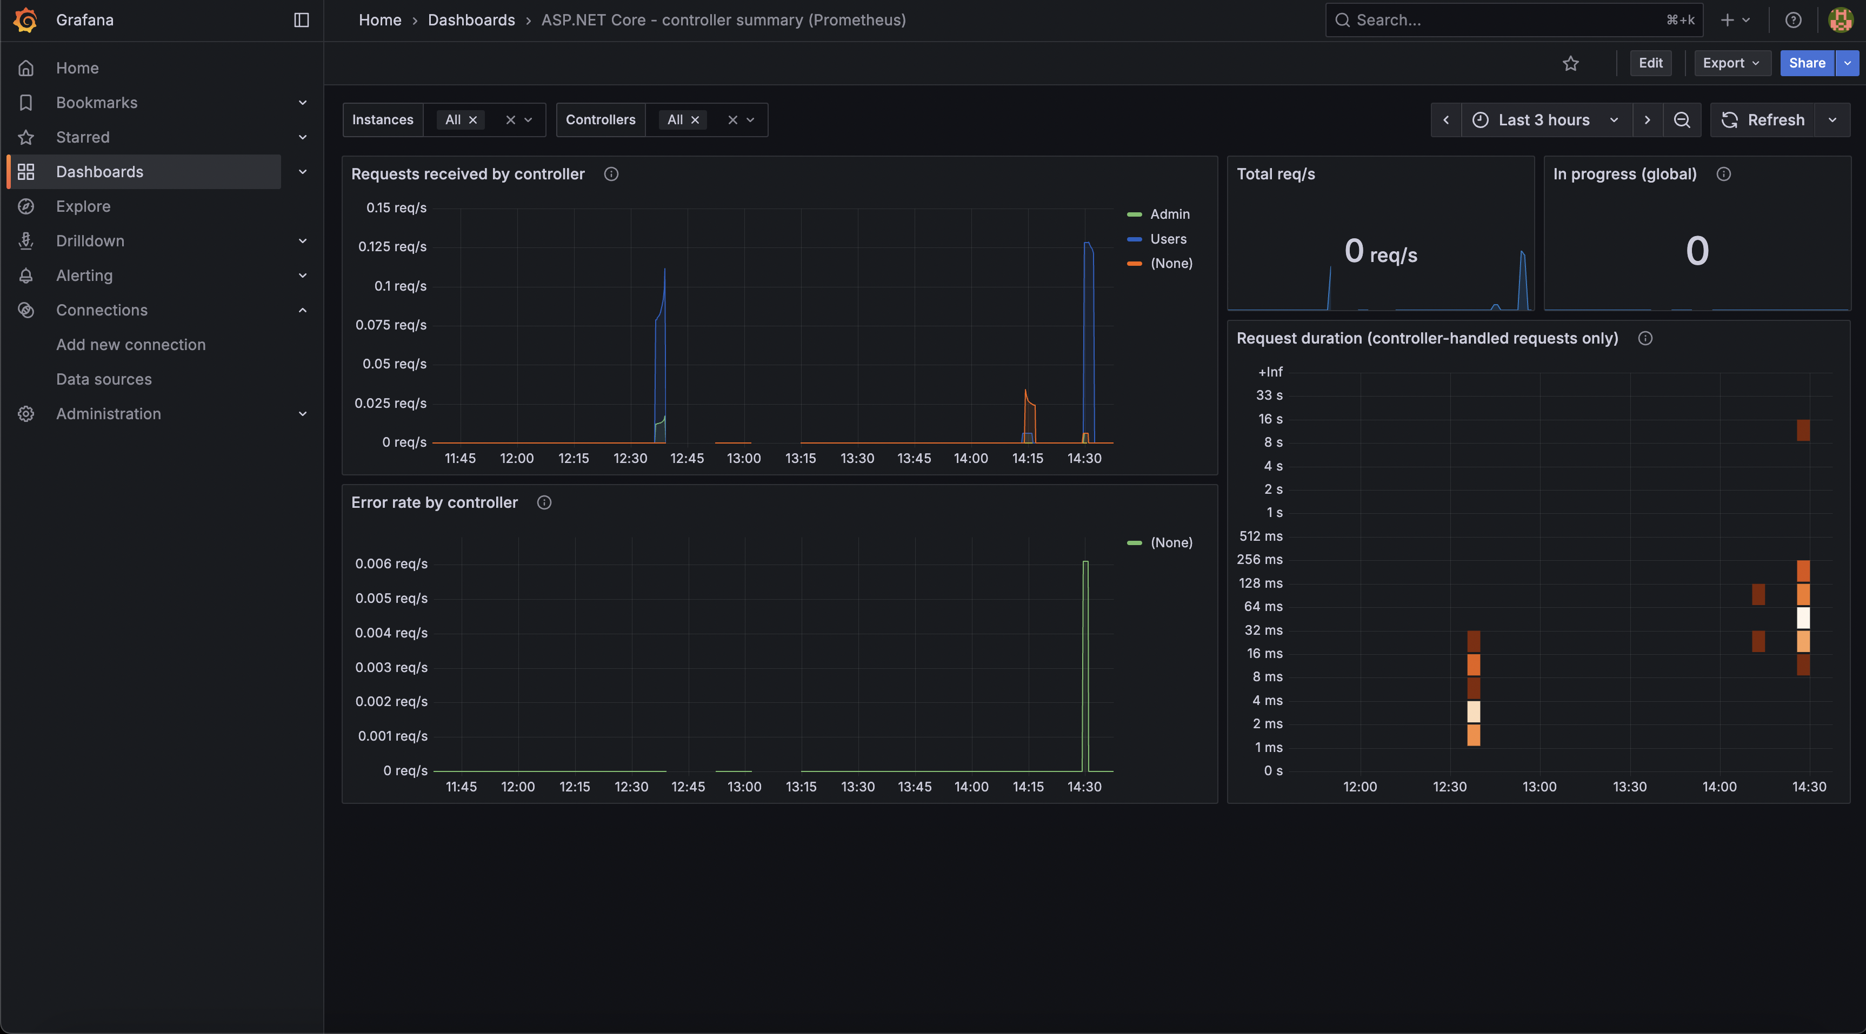
Task: Collapse the navigation sidebar
Action: click(x=301, y=19)
